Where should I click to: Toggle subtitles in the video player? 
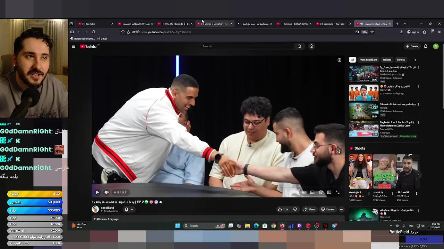click(312, 192)
